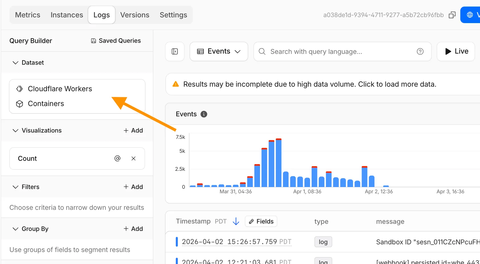The image size is (480, 264).
Task: Start Live log streaming
Action: (456, 51)
